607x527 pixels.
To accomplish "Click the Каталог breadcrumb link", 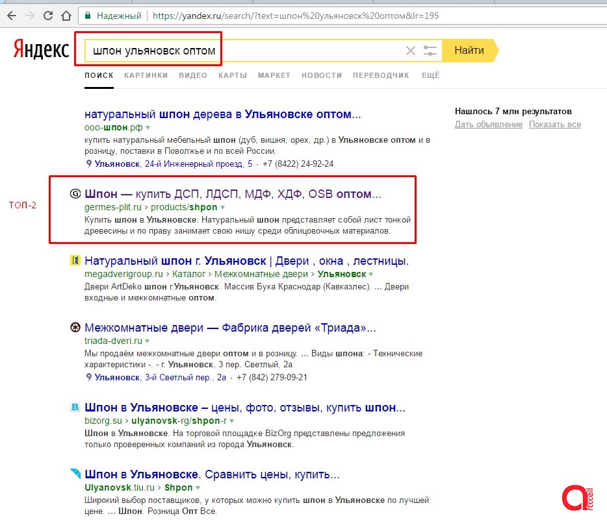I will (x=188, y=274).
